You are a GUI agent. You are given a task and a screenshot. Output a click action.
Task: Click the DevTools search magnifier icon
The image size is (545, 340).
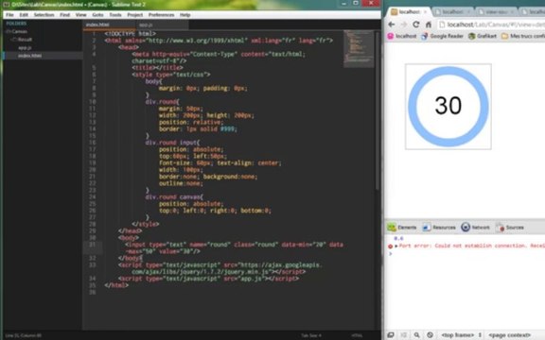tap(416, 334)
